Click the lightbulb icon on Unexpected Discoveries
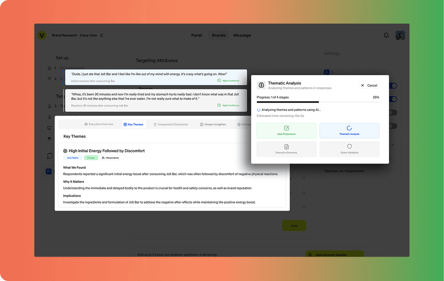The height and width of the screenshot is (281, 444). click(x=155, y=124)
